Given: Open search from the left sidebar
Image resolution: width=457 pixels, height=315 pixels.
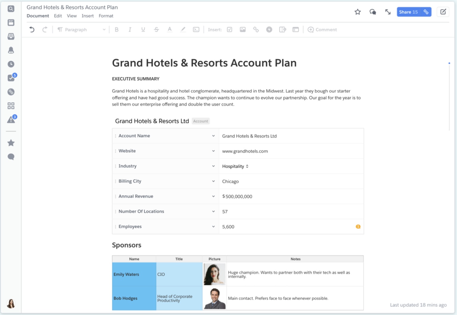Looking at the screenshot, I should 11,9.
